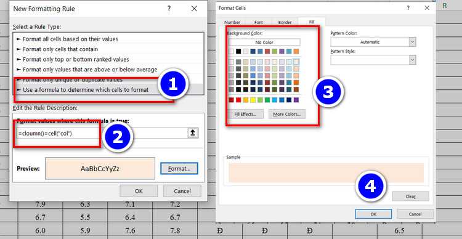Open More Colors... picker
The height and width of the screenshot is (239, 462).
pos(286,114)
